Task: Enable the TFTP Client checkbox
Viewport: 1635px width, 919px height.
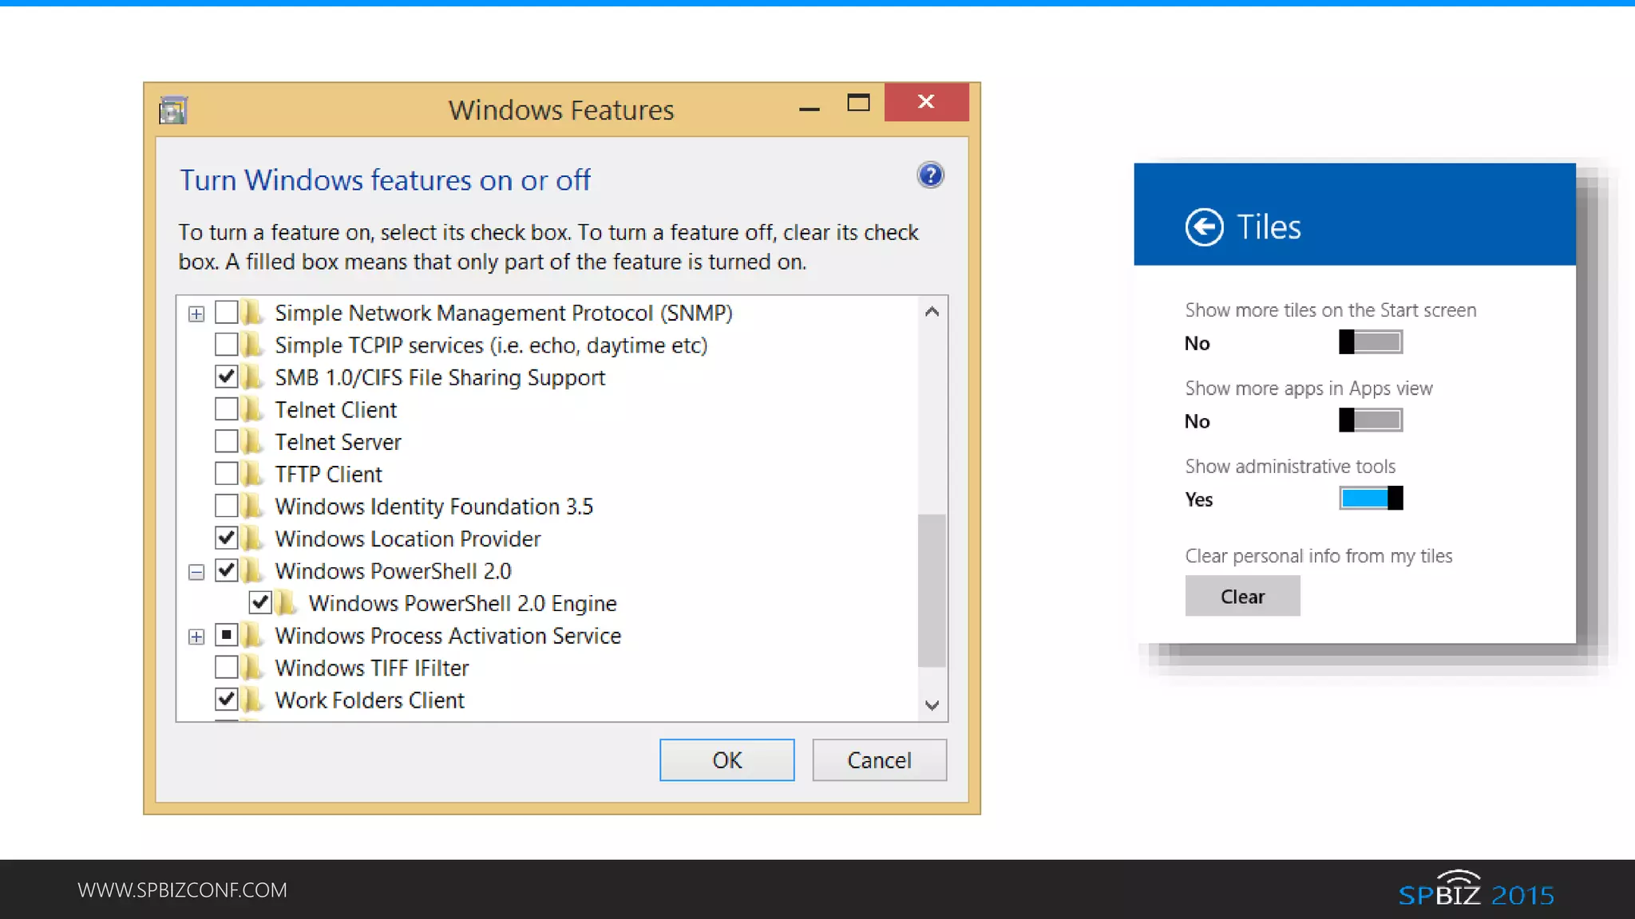Action: pos(227,474)
